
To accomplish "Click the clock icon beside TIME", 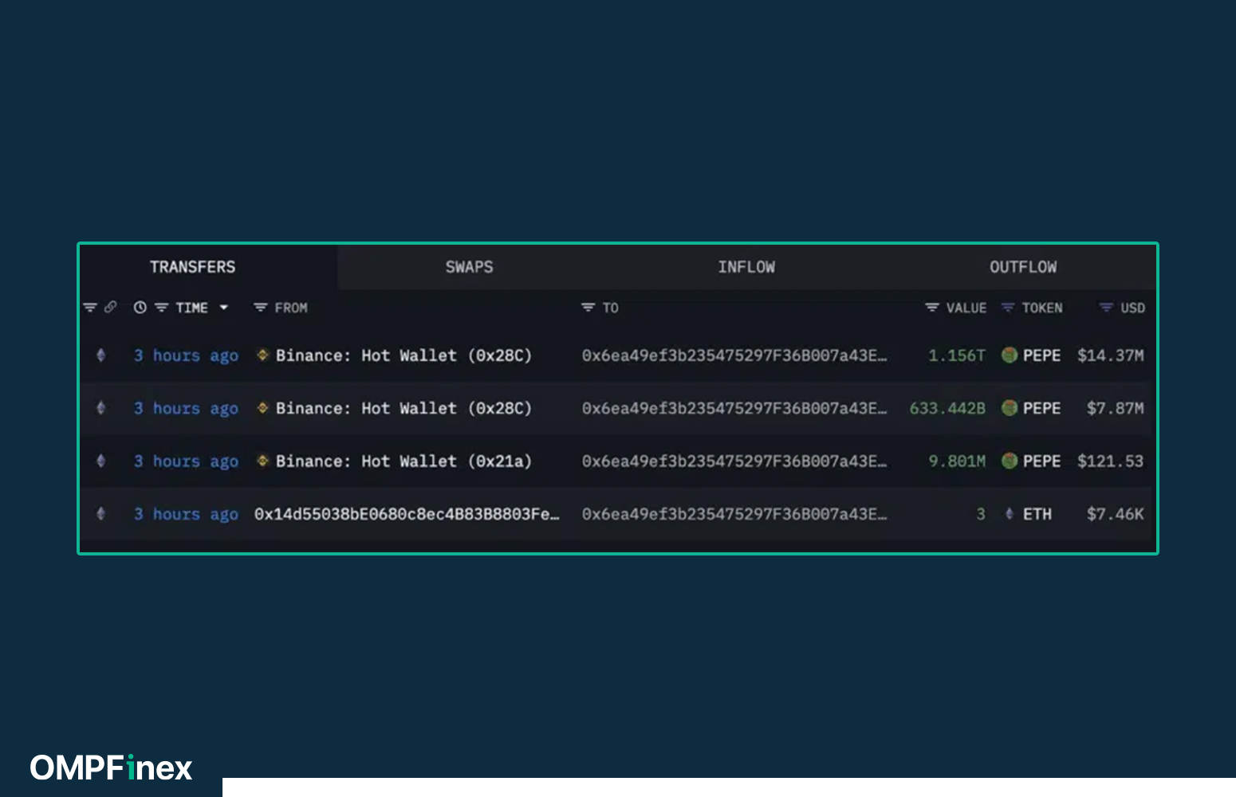I will 140,308.
